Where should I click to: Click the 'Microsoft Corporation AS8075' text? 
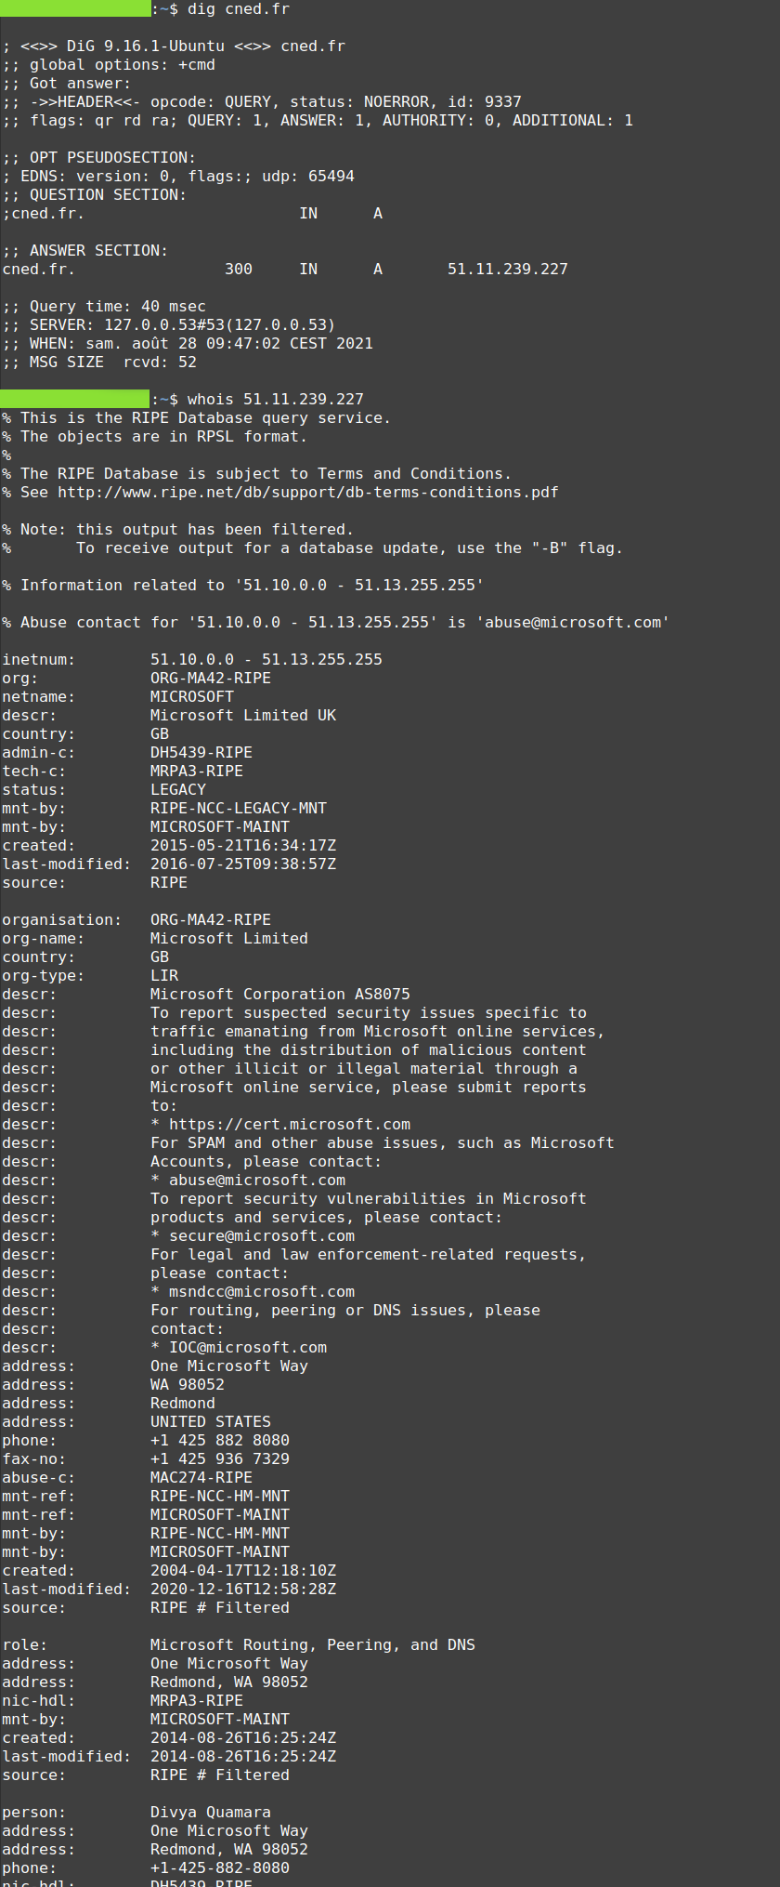coord(280,995)
